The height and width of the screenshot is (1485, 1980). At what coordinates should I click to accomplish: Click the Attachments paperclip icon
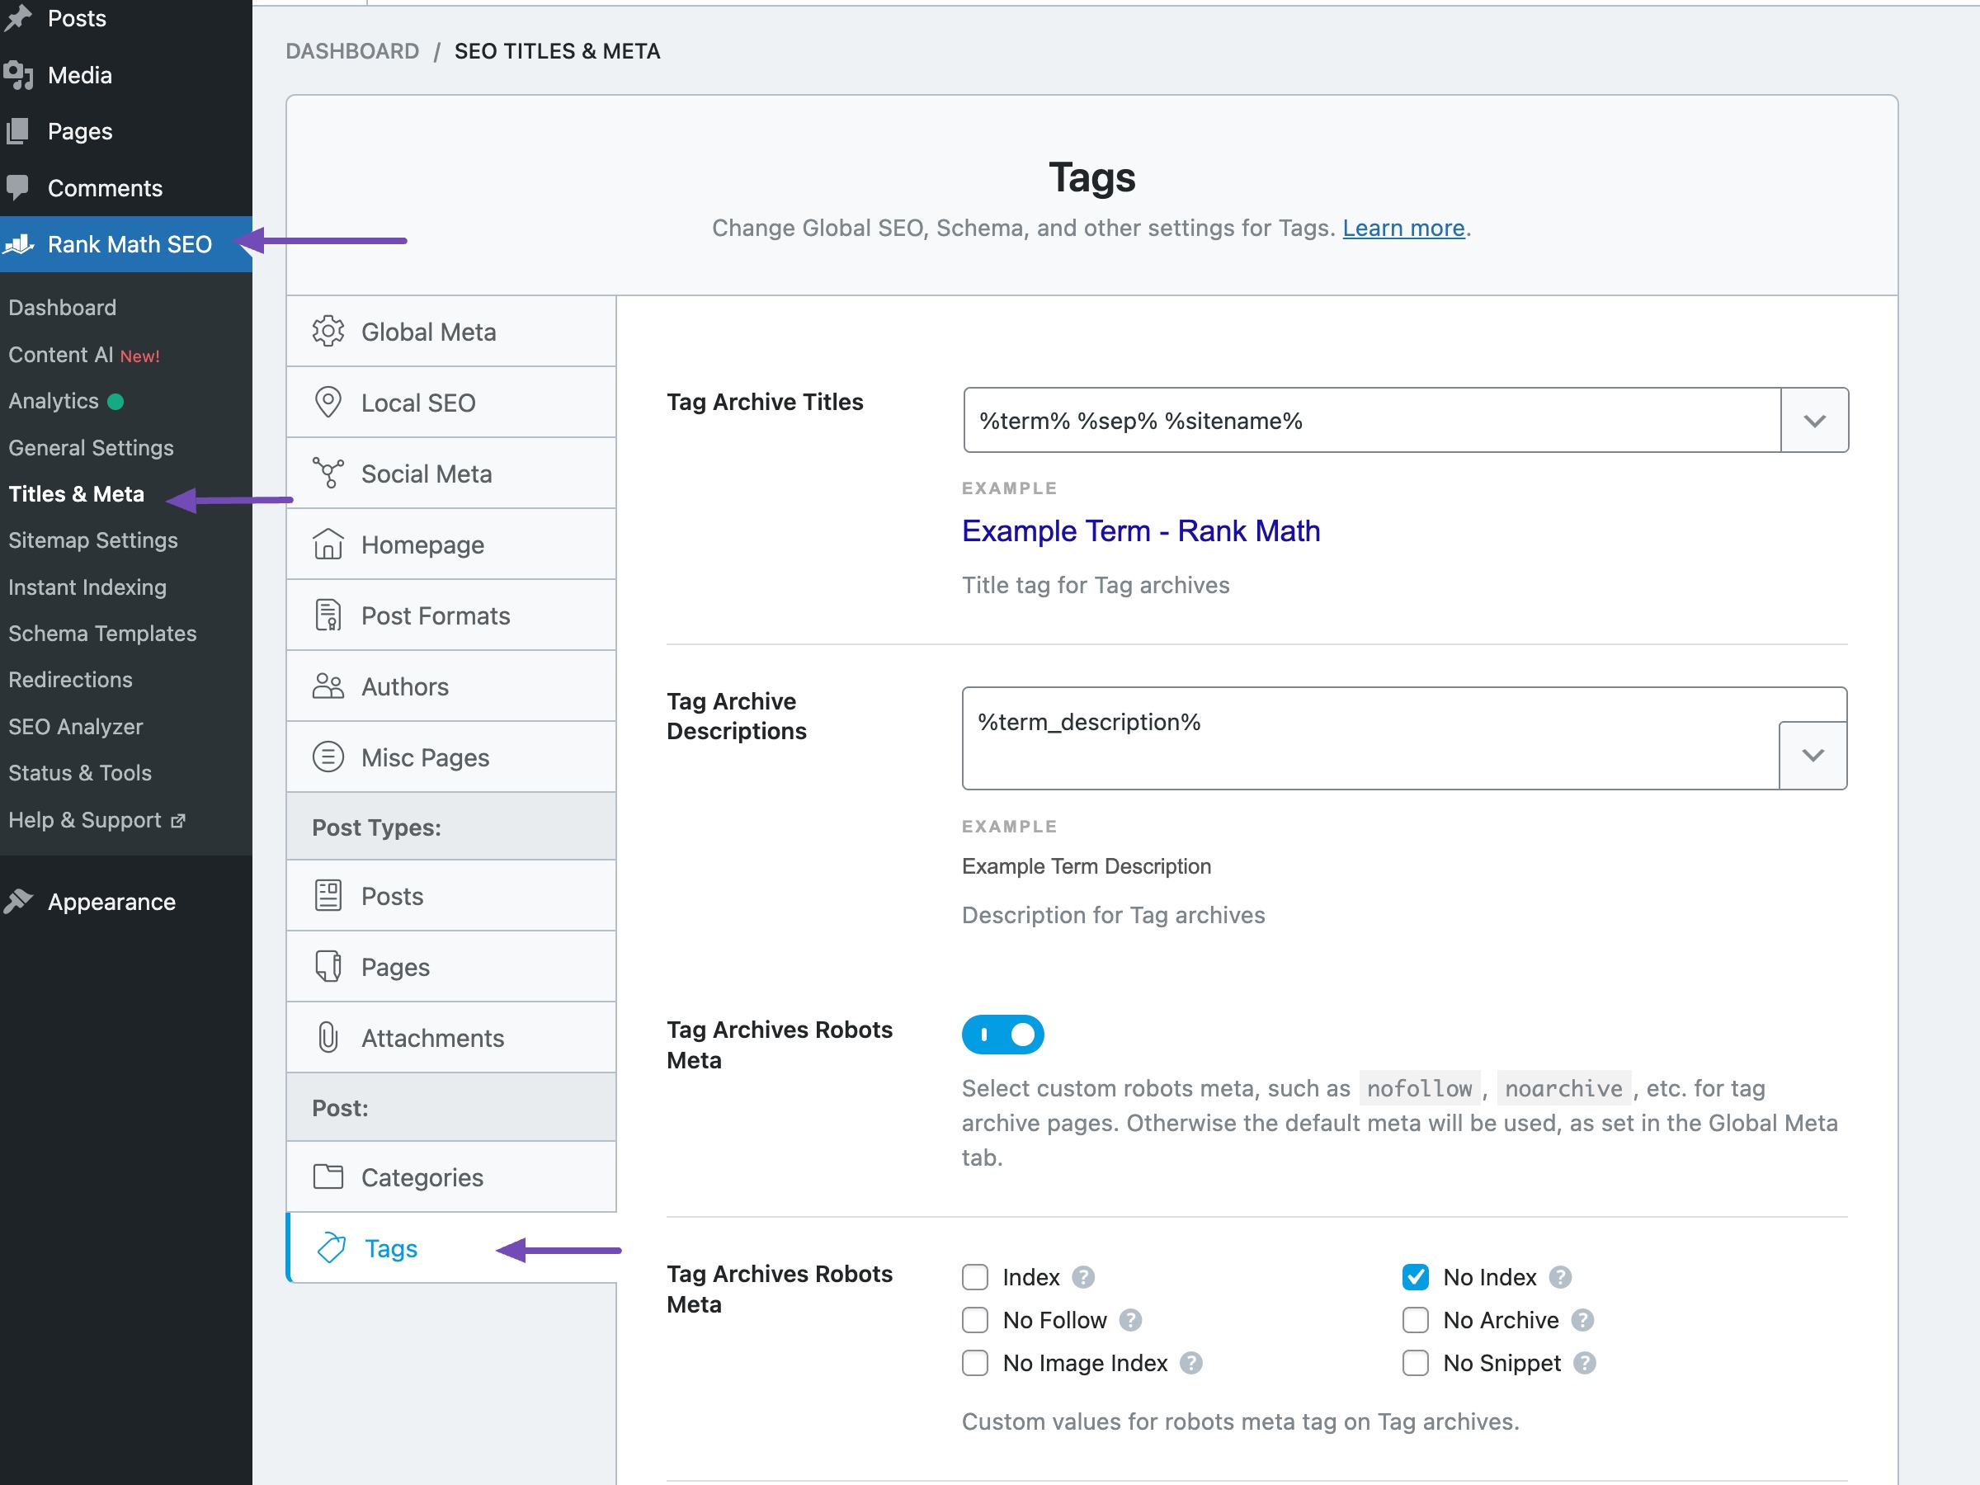pos(328,1038)
